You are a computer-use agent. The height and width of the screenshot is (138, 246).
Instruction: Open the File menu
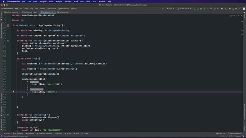[x=23, y=2]
